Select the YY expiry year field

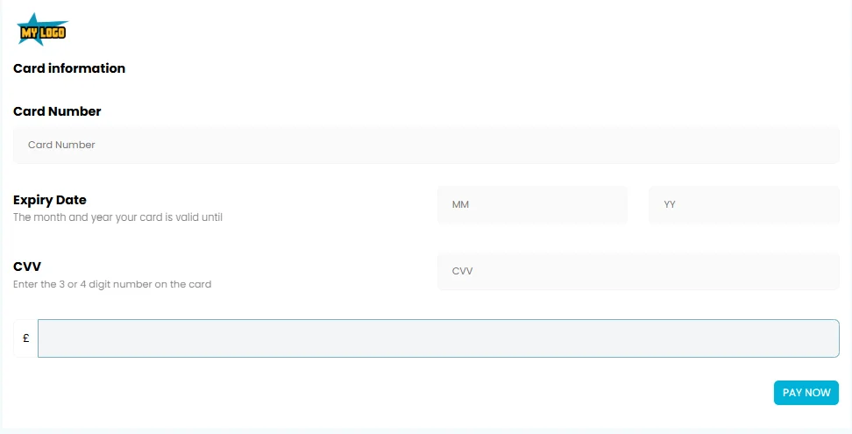click(743, 204)
